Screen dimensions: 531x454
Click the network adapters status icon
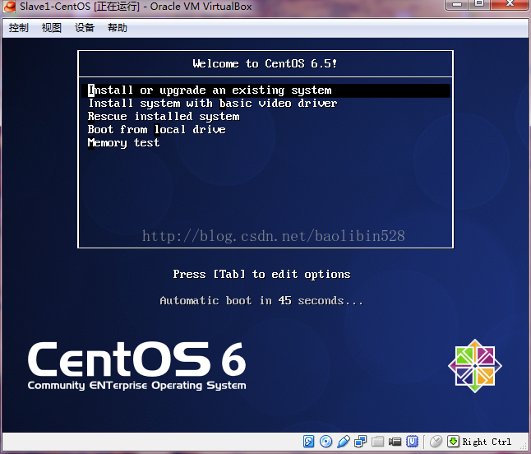coord(360,442)
